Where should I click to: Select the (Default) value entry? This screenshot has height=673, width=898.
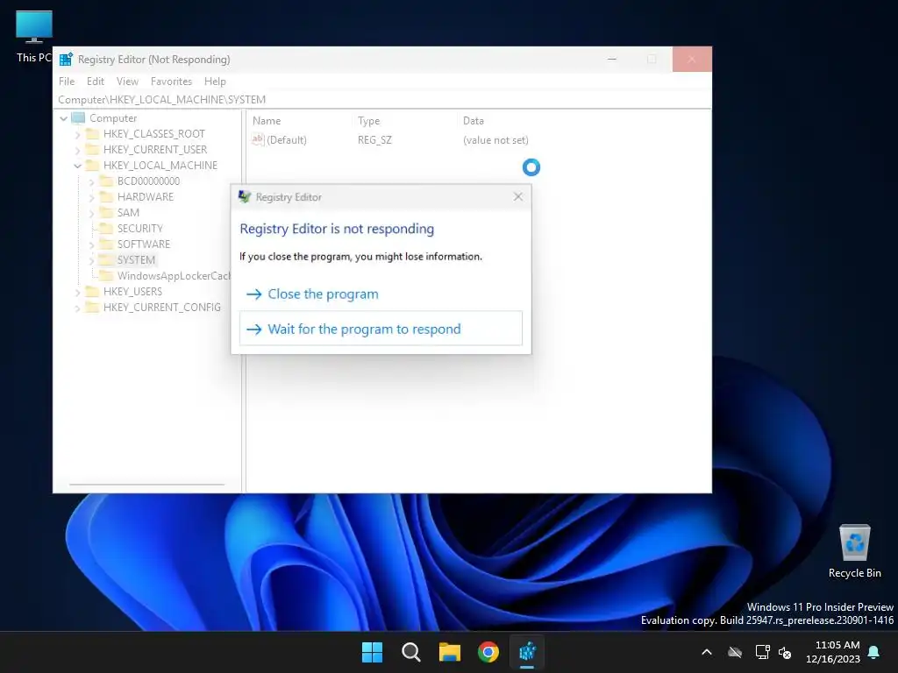287,139
